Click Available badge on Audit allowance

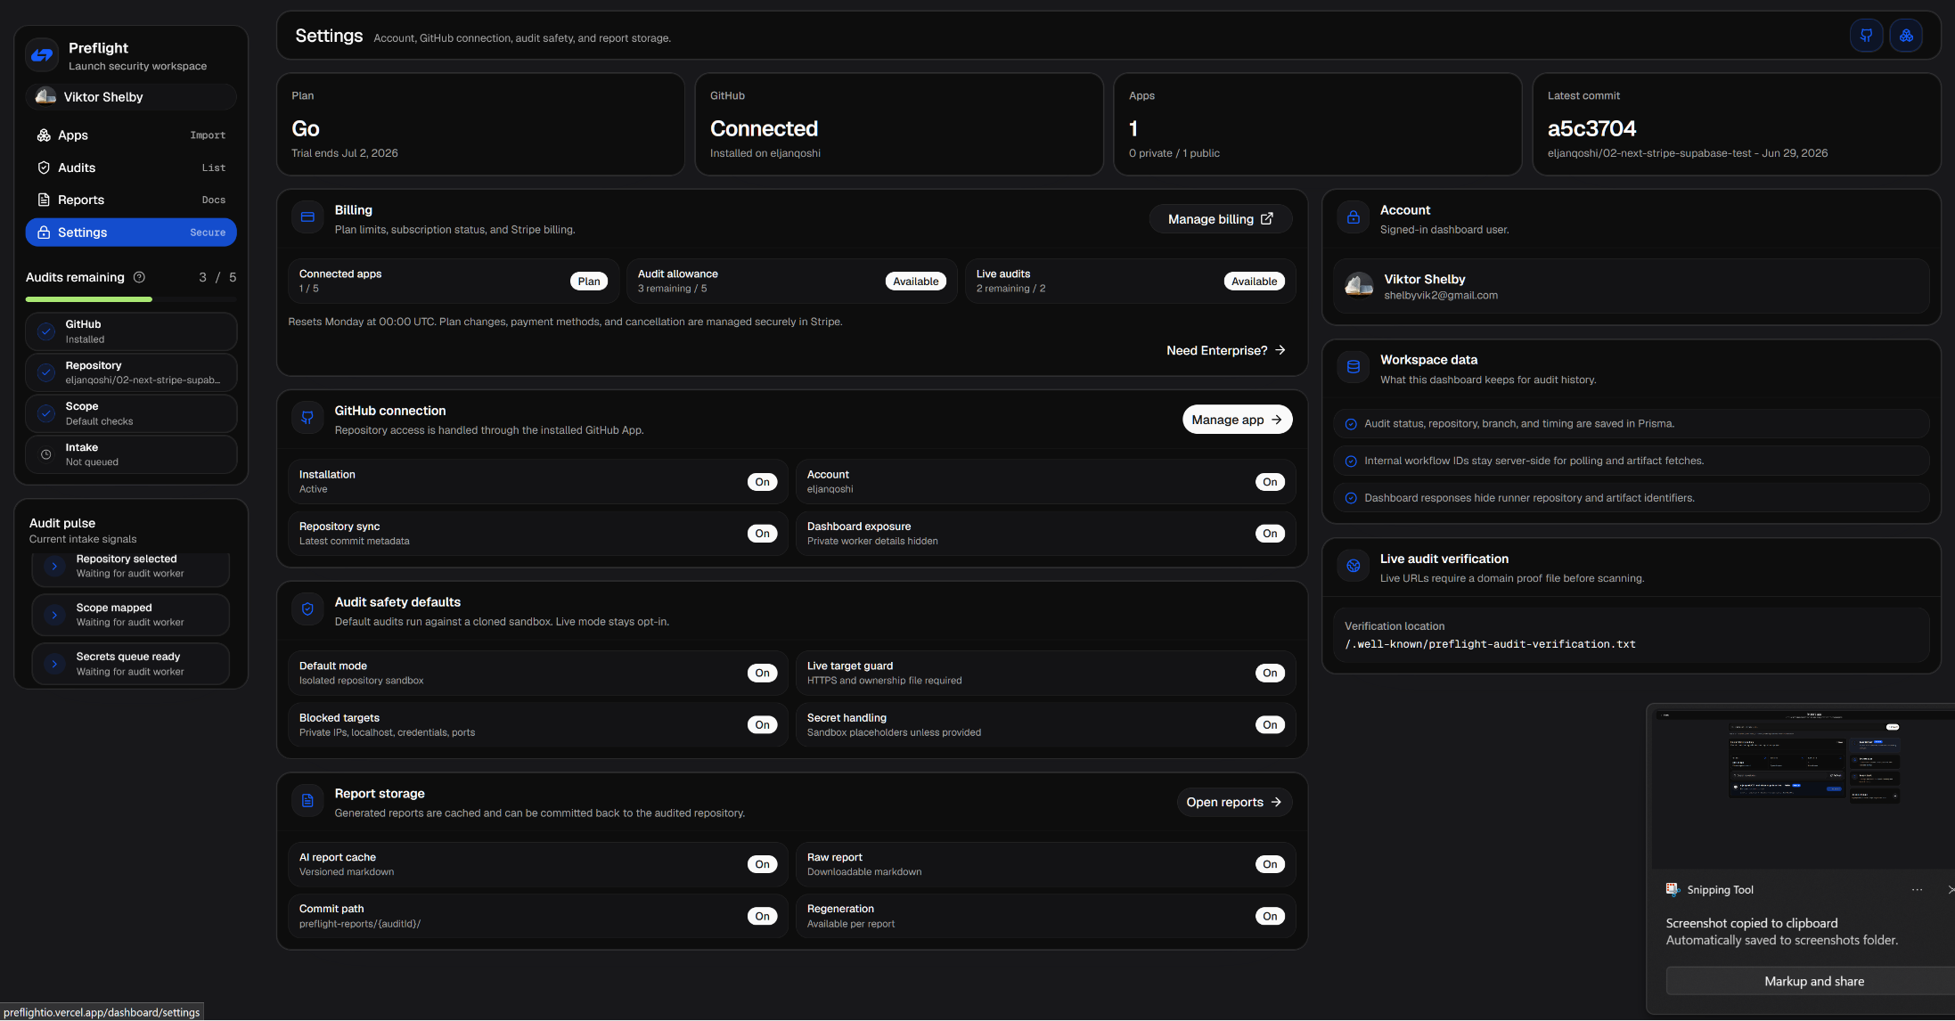(915, 282)
